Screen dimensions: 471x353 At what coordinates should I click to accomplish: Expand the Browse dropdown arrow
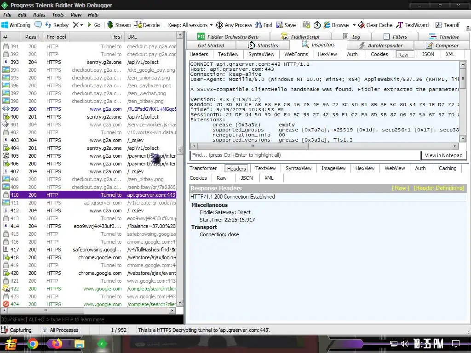(x=354, y=25)
